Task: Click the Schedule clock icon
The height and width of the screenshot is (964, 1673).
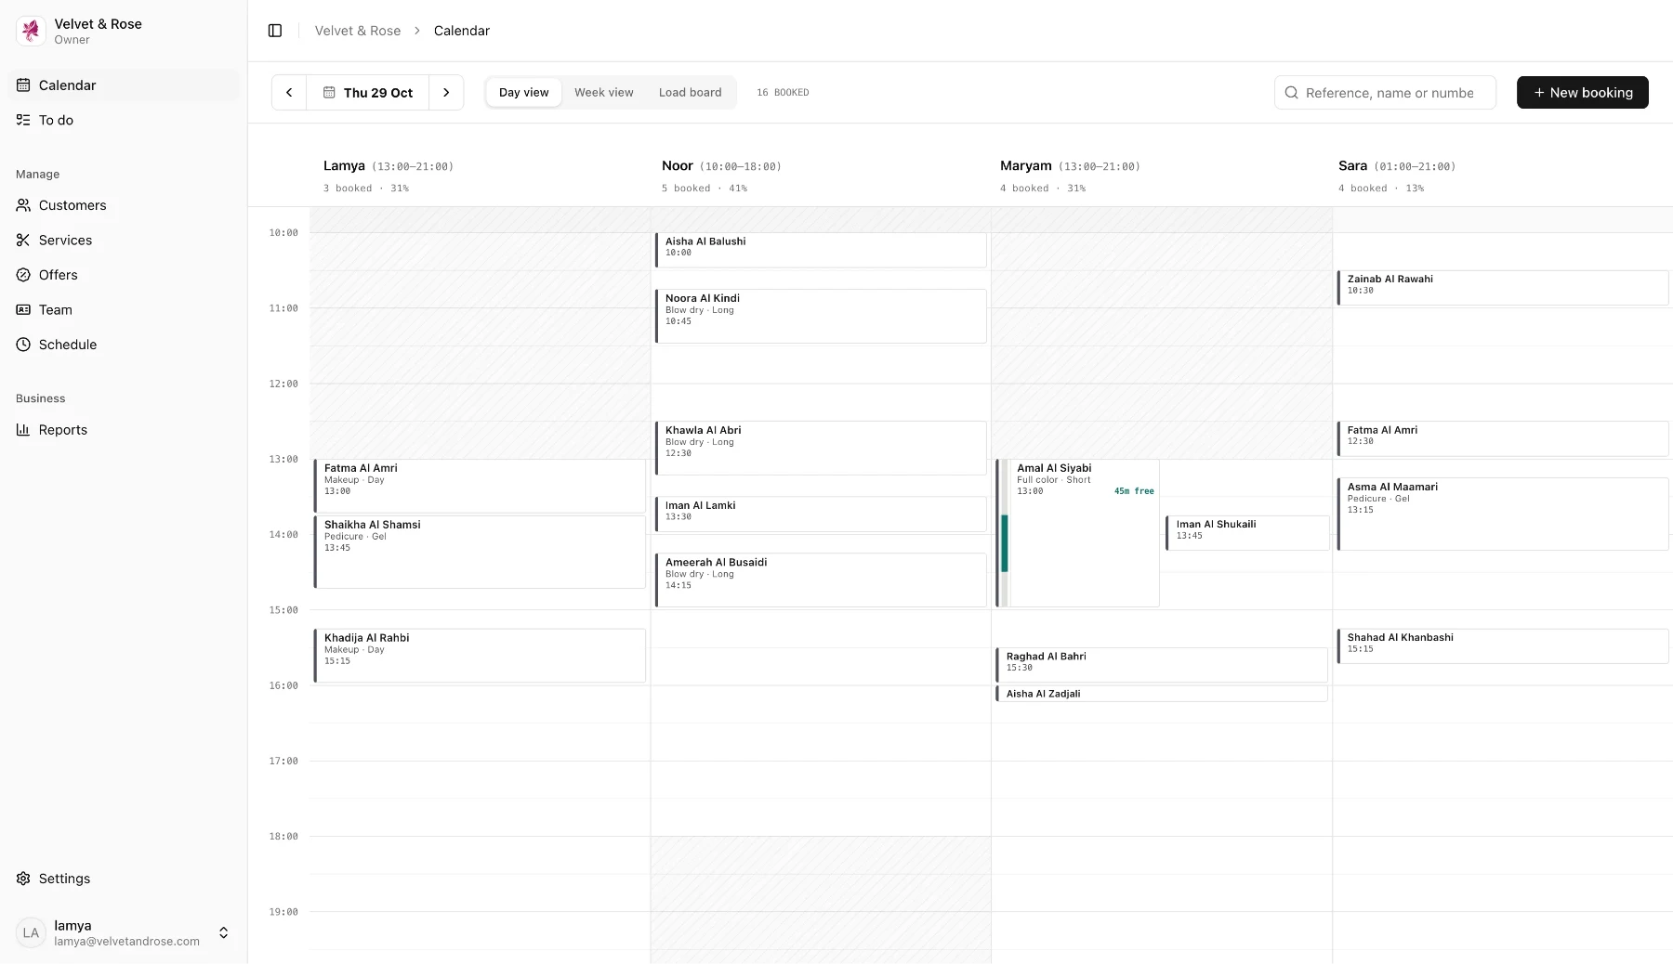Action: coord(23,345)
